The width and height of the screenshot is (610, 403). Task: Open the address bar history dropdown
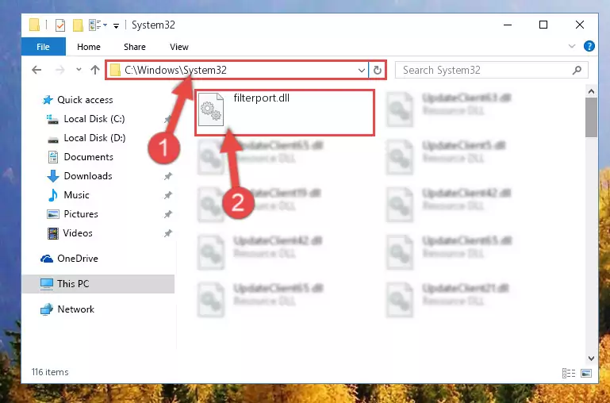point(361,71)
